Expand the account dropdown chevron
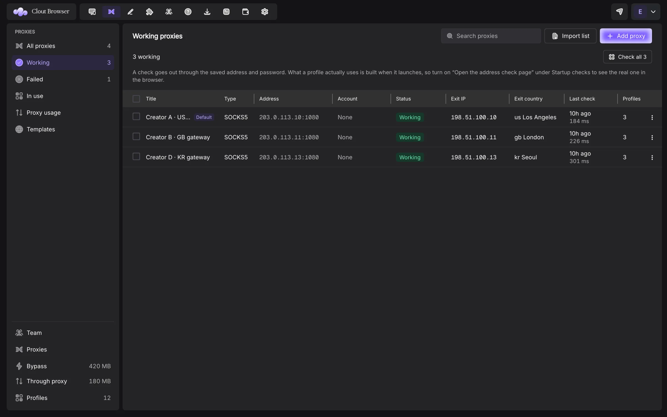This screenshot has width=667, height=417. pos(653,12)
